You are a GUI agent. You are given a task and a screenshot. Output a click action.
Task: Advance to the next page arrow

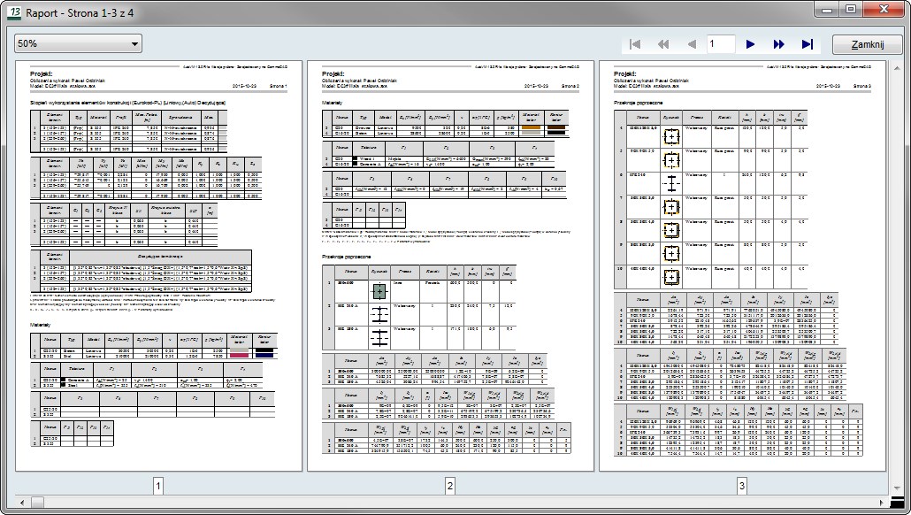point(750,44)
